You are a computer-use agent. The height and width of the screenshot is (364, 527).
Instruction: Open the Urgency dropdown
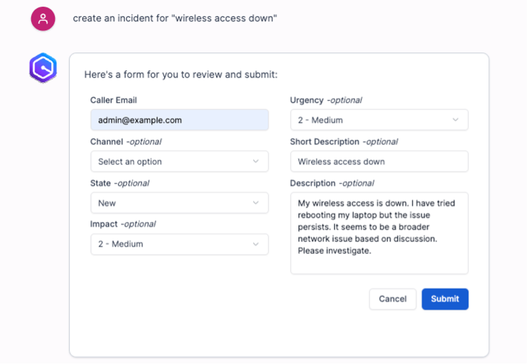tap(379, 120)
